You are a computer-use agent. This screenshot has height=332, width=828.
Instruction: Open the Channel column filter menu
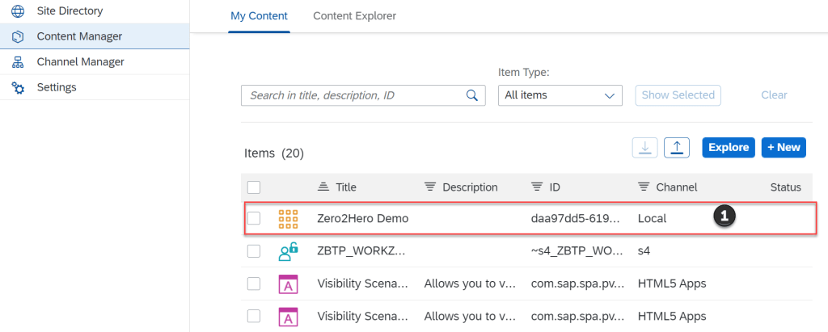coord(667,187)
